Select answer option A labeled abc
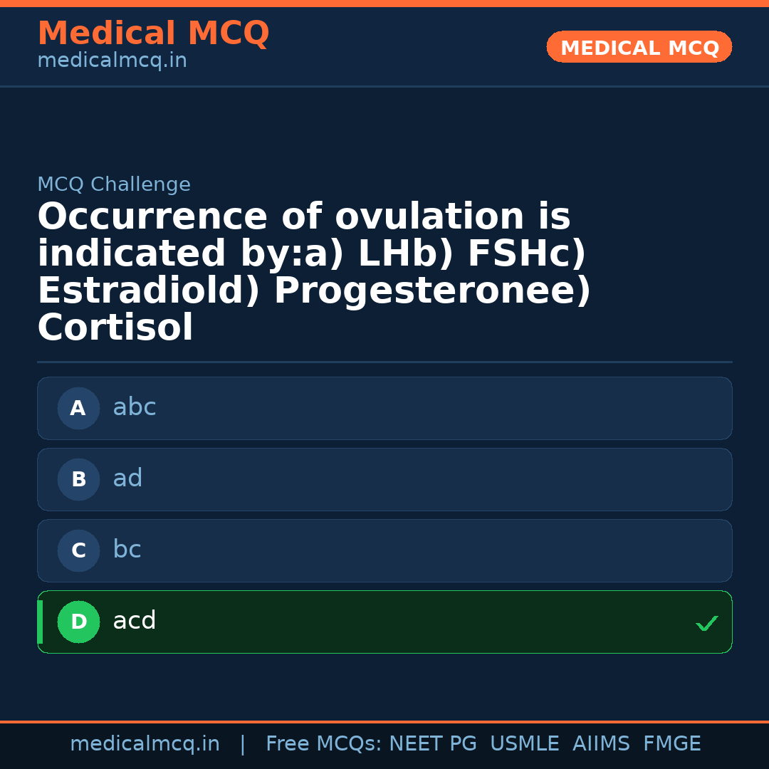The height and width of the screenshot is (769, 769). (384, 408)
